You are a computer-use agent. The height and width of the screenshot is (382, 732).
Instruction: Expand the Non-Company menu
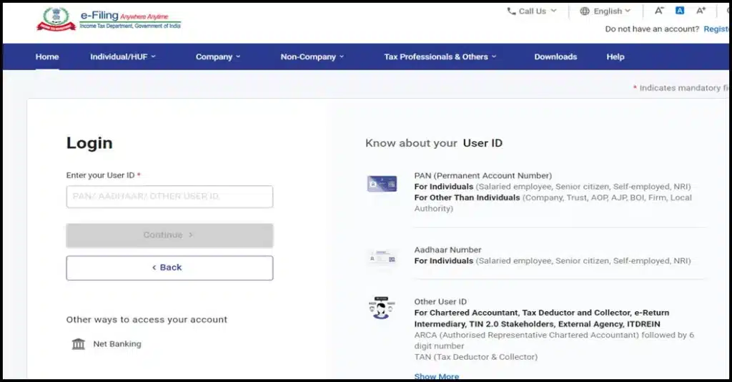pos(312,57)
